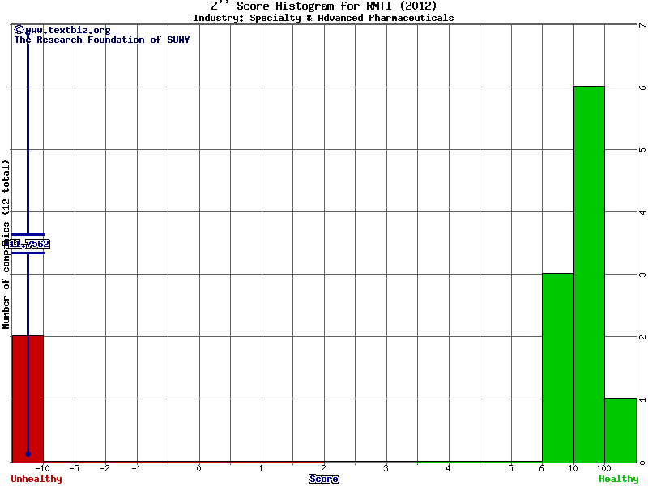This screenshot has width=648, height=486.
Task: Click 'The Research Foundation of SUNY' text
Action: pos(102,40)
